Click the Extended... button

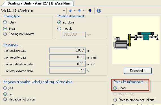coord(138,71)
